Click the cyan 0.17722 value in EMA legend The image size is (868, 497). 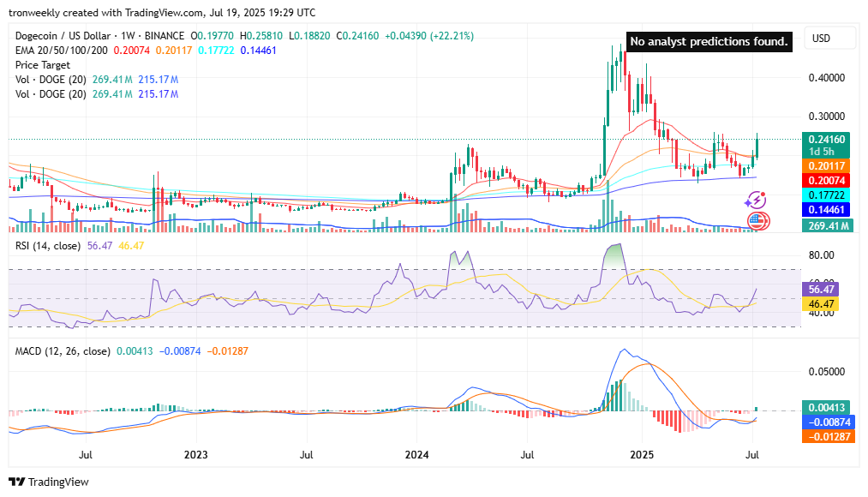click(216, 51)
